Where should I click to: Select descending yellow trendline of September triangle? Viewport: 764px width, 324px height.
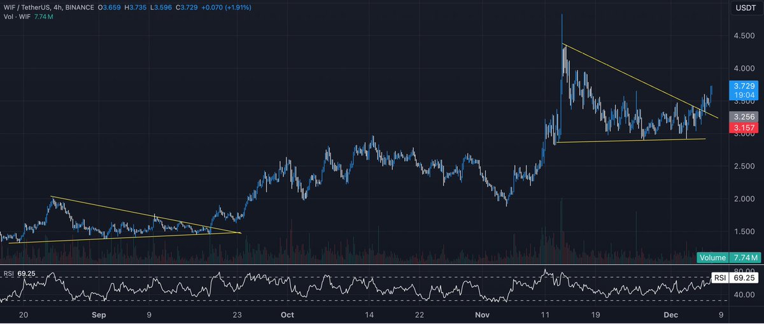[146, 215]
